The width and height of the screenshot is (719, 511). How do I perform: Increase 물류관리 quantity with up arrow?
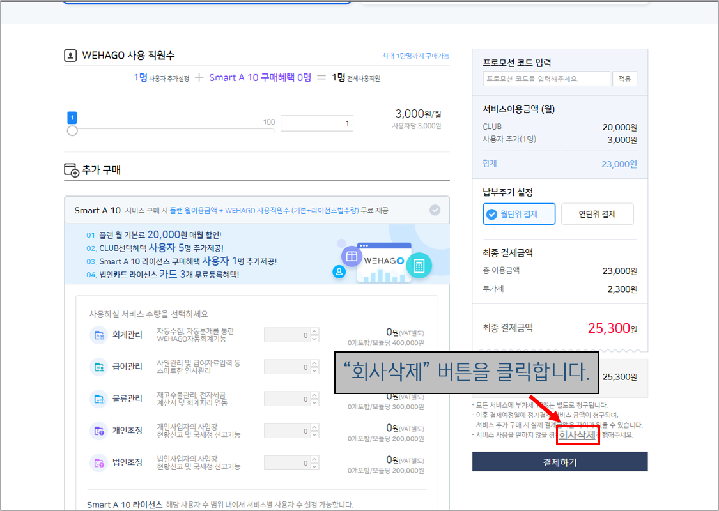(x=314, y=395)
